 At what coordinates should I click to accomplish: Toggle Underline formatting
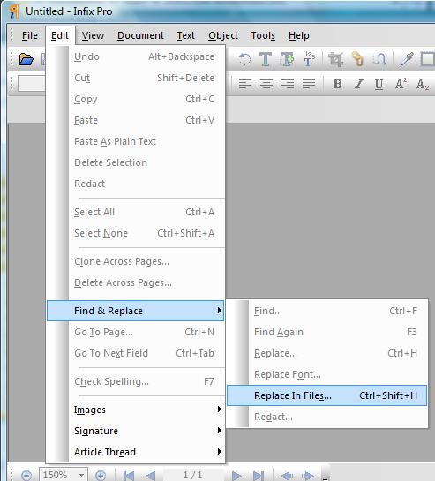pos(379,84)
